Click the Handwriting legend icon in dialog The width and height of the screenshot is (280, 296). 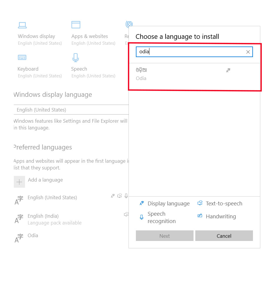[200, 216]
